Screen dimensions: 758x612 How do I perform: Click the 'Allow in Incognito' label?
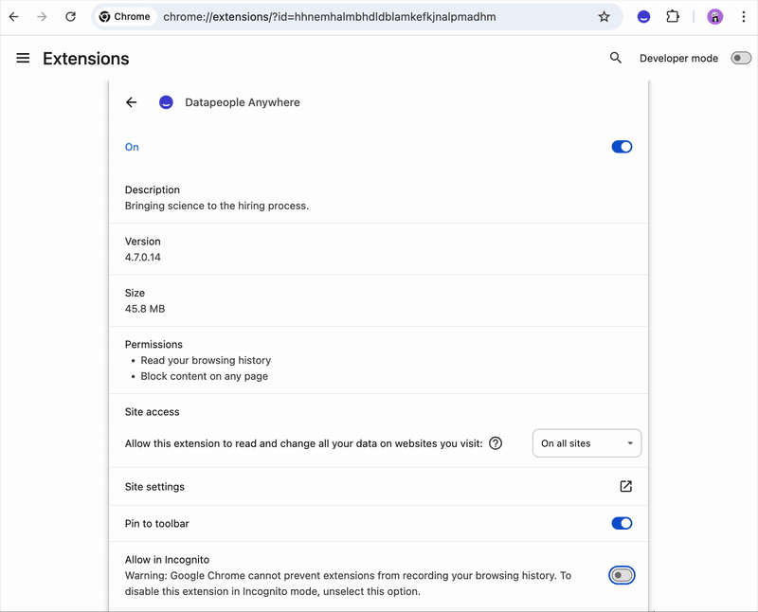click(x=167, y=560)
